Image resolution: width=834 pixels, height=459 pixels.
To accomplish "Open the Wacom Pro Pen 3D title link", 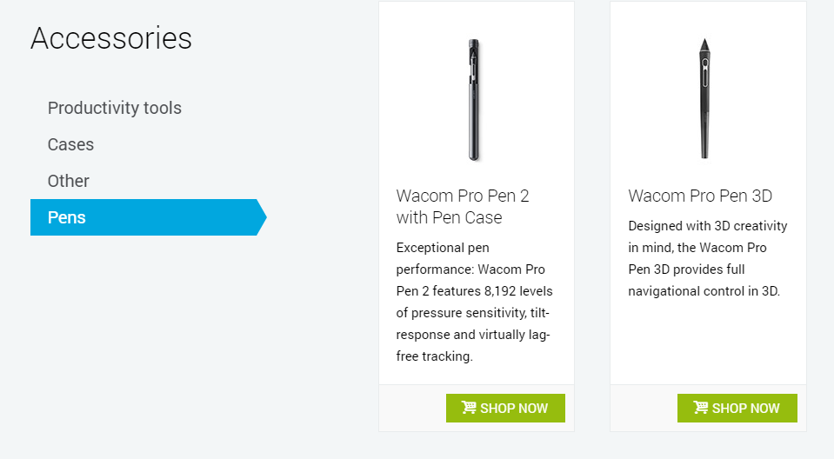I will 700,196.
